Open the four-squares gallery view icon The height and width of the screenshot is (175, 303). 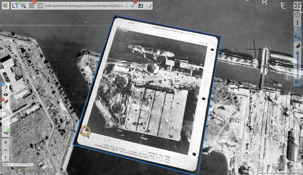32,6
